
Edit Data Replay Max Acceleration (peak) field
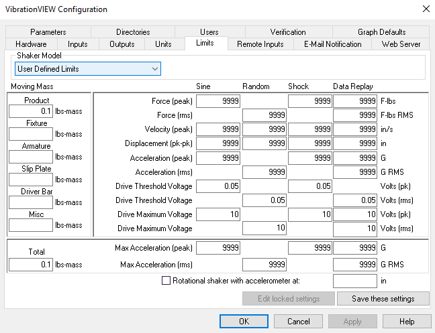355,248
